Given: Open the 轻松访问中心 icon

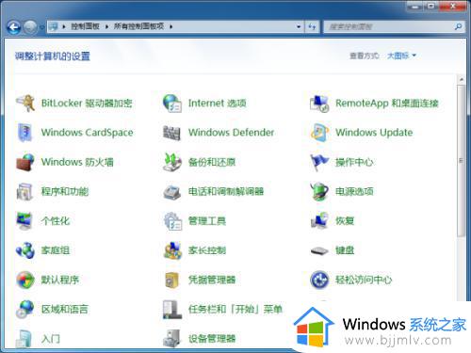Looking at the screenshot, I should pos(319,280).
